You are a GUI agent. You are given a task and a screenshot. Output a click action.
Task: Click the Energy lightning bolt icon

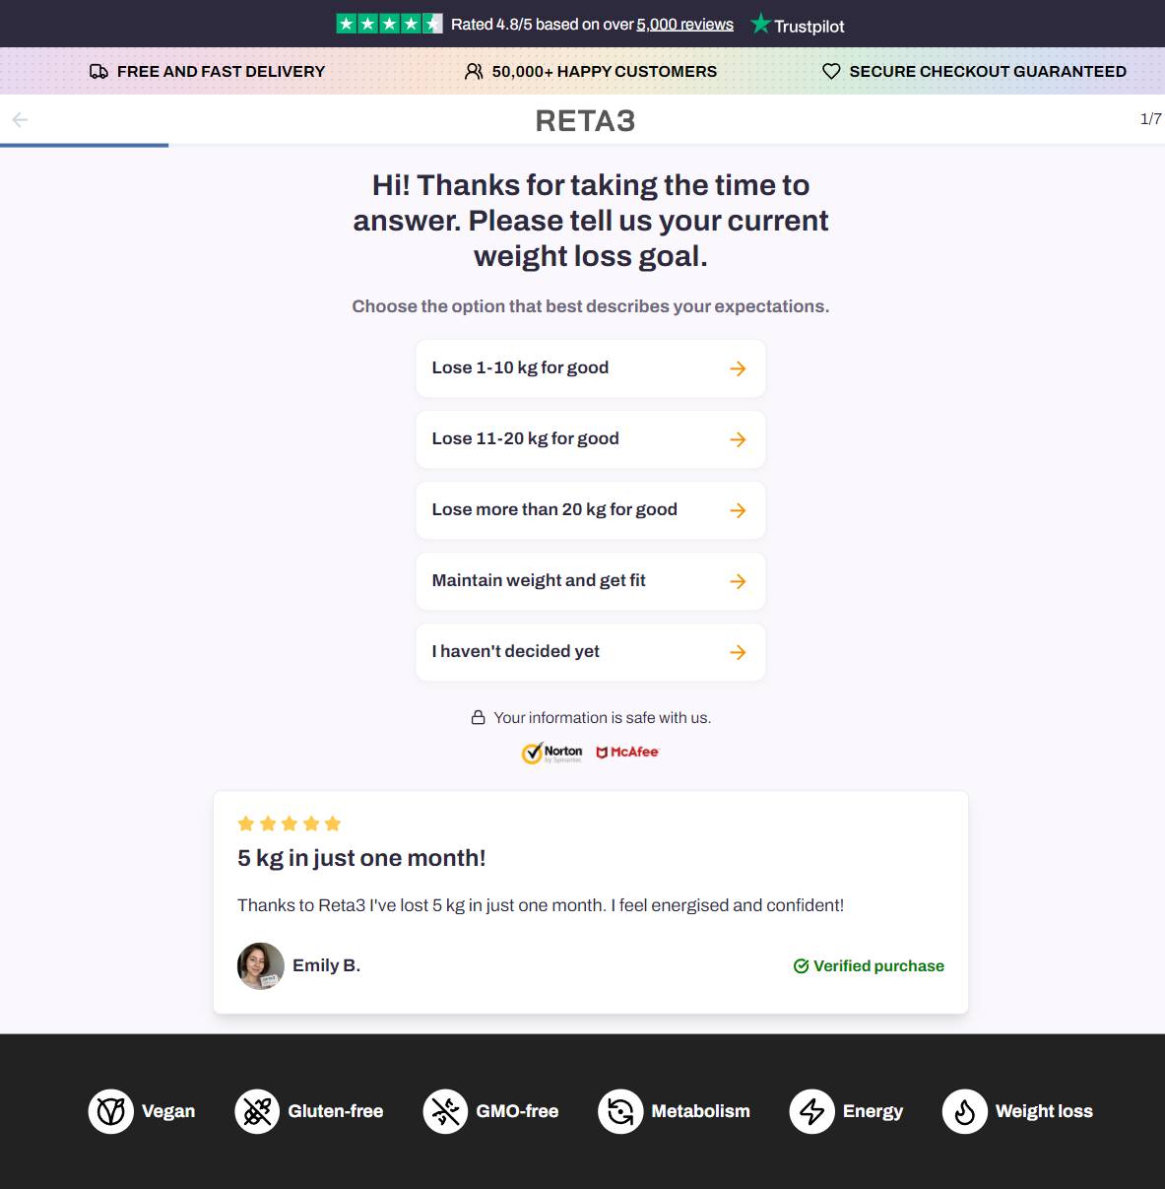(x=811, y=1111)
